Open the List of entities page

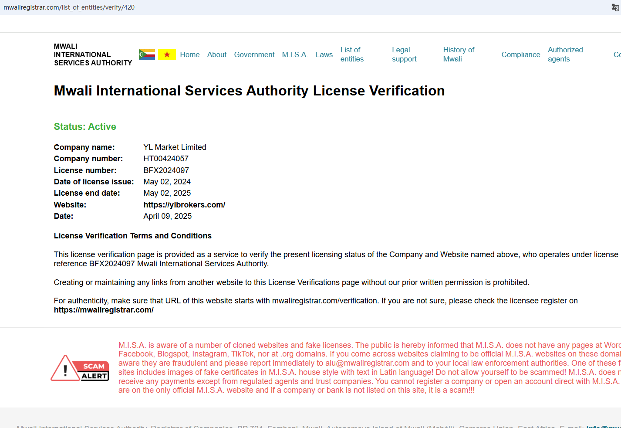click(x=352, y=54)
